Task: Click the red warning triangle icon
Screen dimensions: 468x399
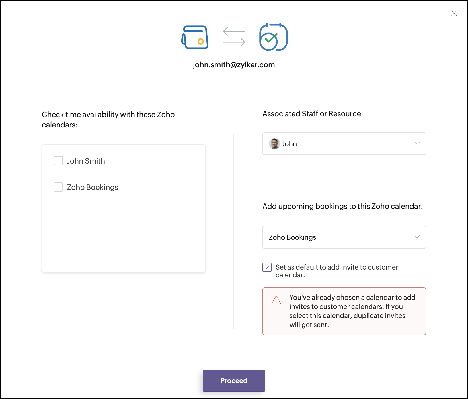Action: [276, 300]
